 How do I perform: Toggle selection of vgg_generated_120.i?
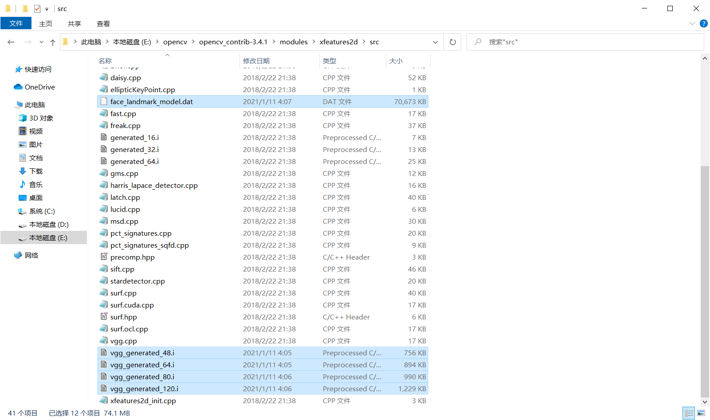point(144,389)
